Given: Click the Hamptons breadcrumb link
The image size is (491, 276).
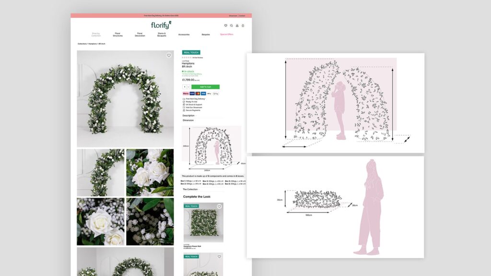Looking at the screenshot, I should pos(92,44).
